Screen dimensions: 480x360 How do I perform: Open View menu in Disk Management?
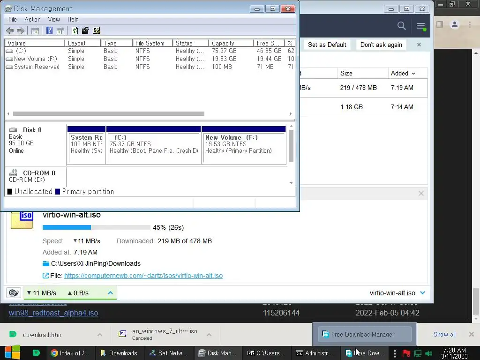click(54, 19)
